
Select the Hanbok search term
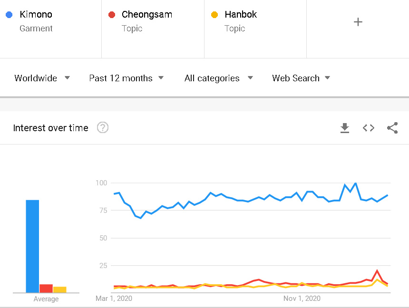[x=241, y=15]
